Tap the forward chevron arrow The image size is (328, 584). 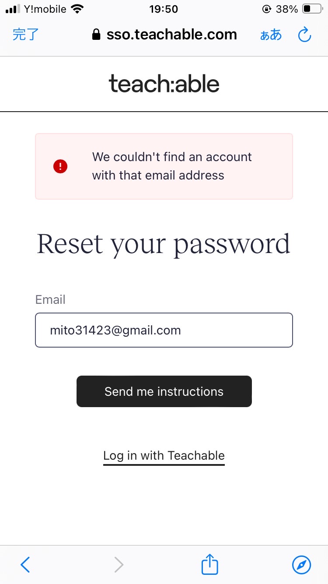(x=119, y=565)
